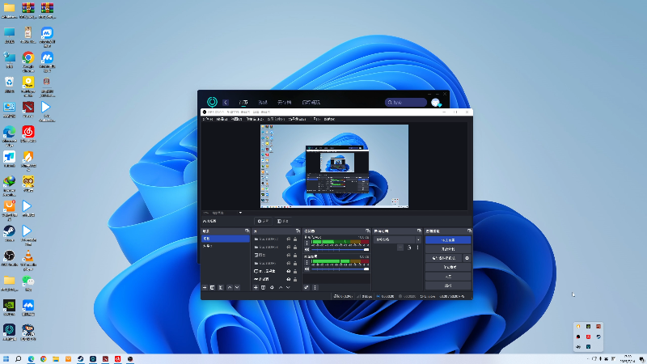Move selected source down in Sources dock
Viewport: 647px width, 364px height.
(288, 288)
